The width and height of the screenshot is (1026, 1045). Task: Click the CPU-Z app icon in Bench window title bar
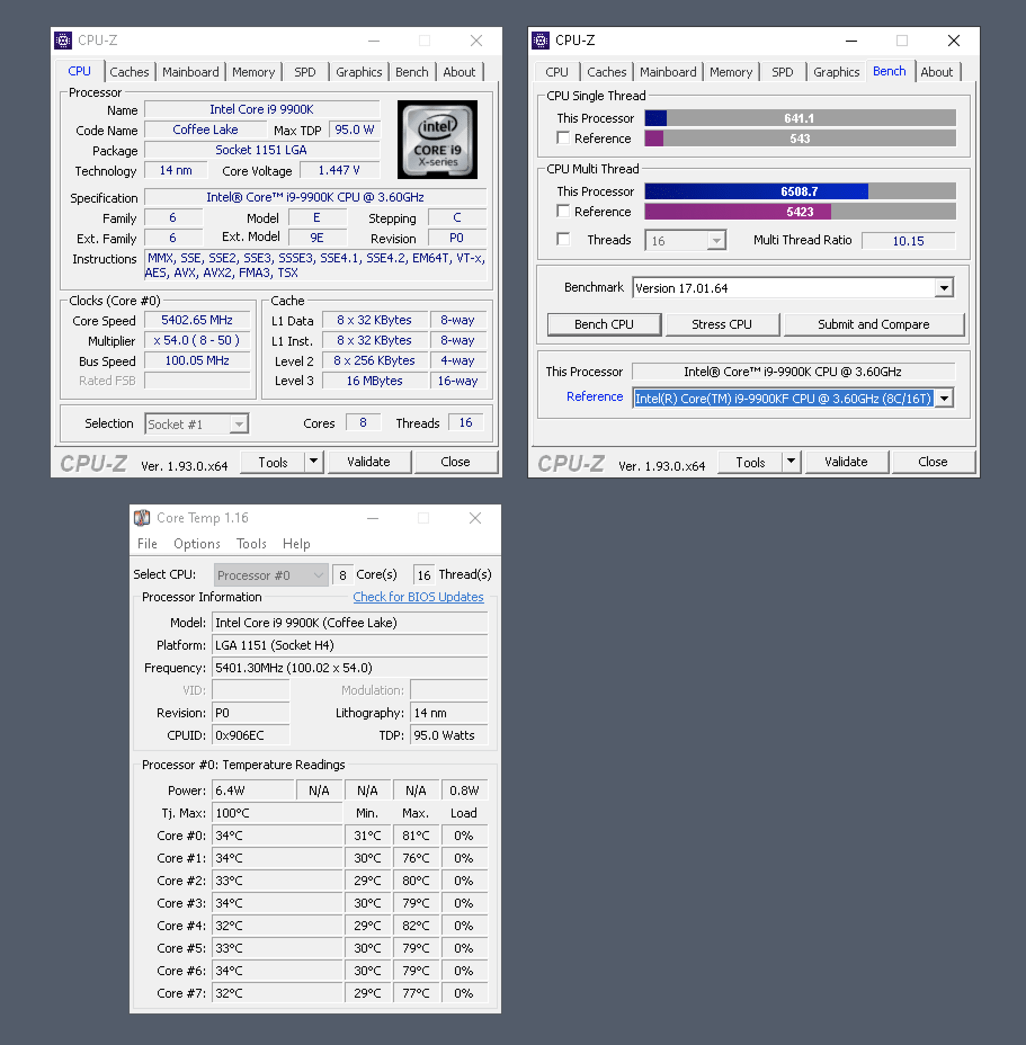[x=541, y=41]
